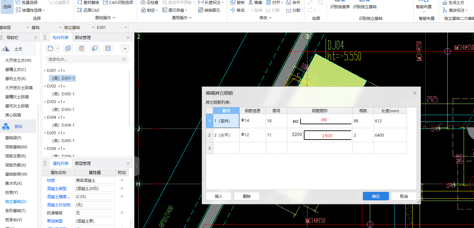The width and height of the screenshot is (474, 228).
Task: Toggle 附加 radio for 混凝土强度 row
Action: tap(122, 196)
